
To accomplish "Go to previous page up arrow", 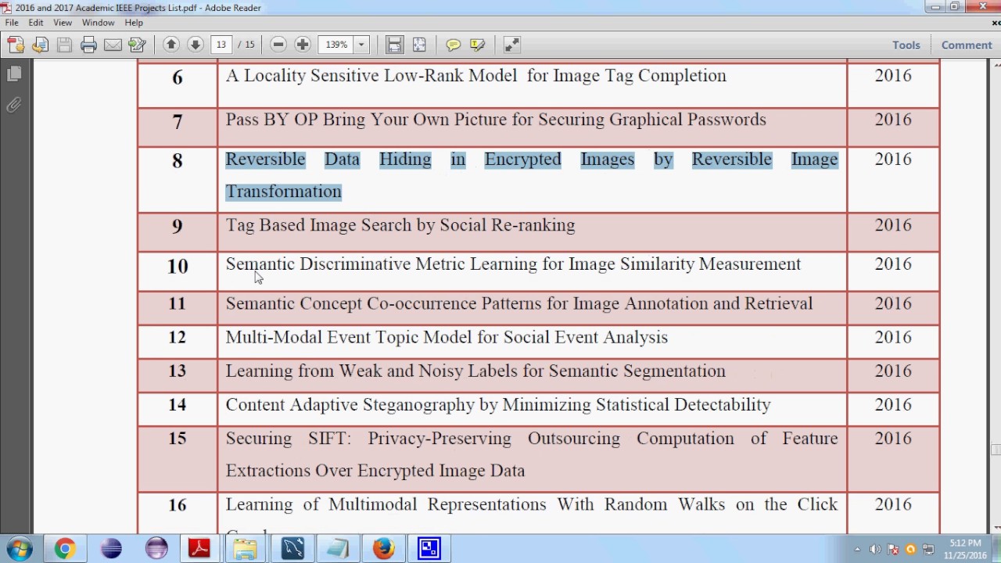I will [171, 45].
